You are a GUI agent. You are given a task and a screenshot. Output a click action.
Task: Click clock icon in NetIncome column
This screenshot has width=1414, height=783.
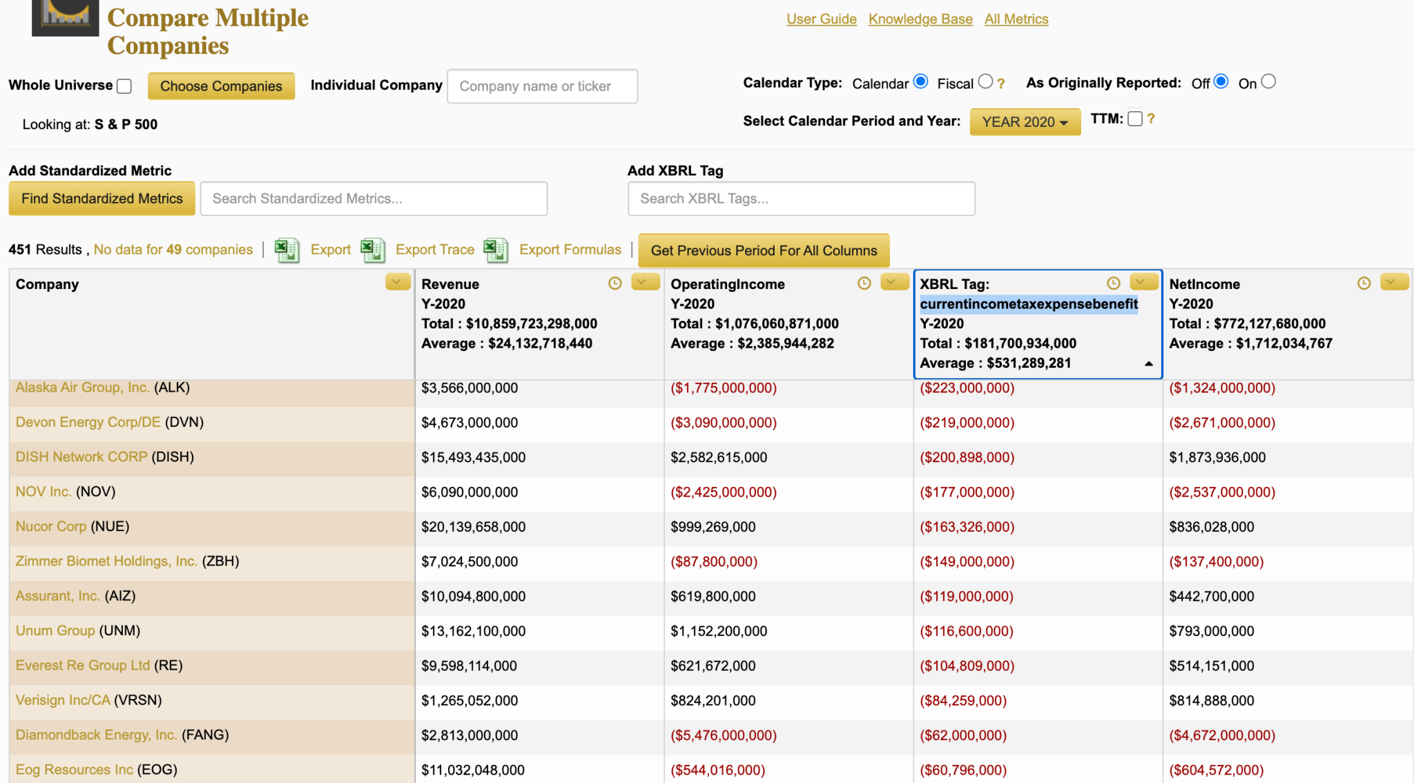[x=1364, y=284]
